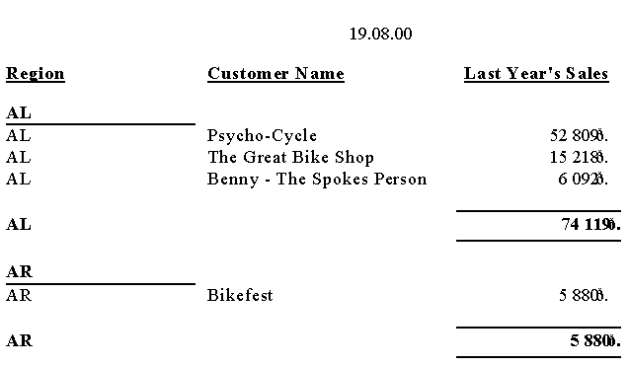Click the report date 19.08.00

[x=380, y=34]
